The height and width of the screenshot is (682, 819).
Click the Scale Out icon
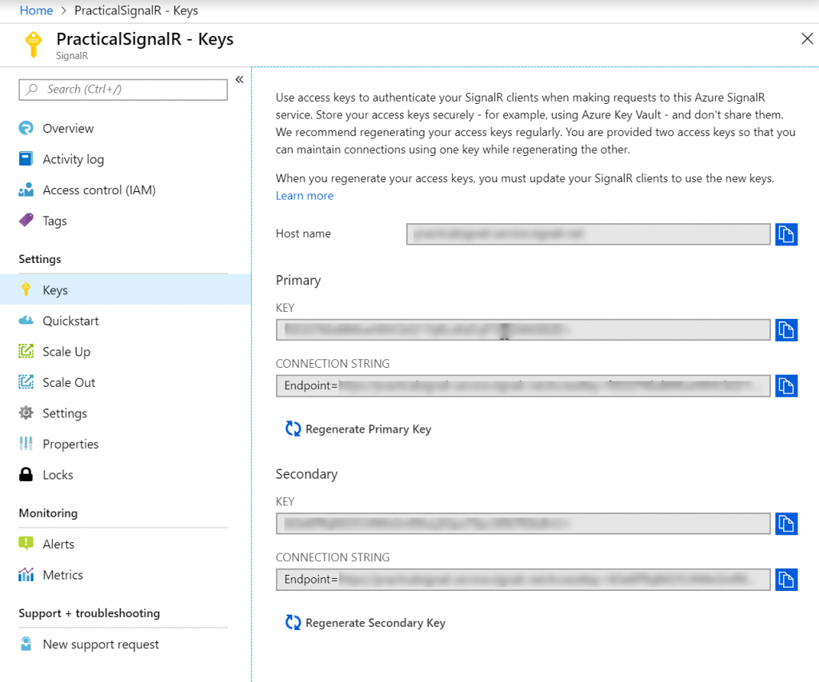click(26, 381)
